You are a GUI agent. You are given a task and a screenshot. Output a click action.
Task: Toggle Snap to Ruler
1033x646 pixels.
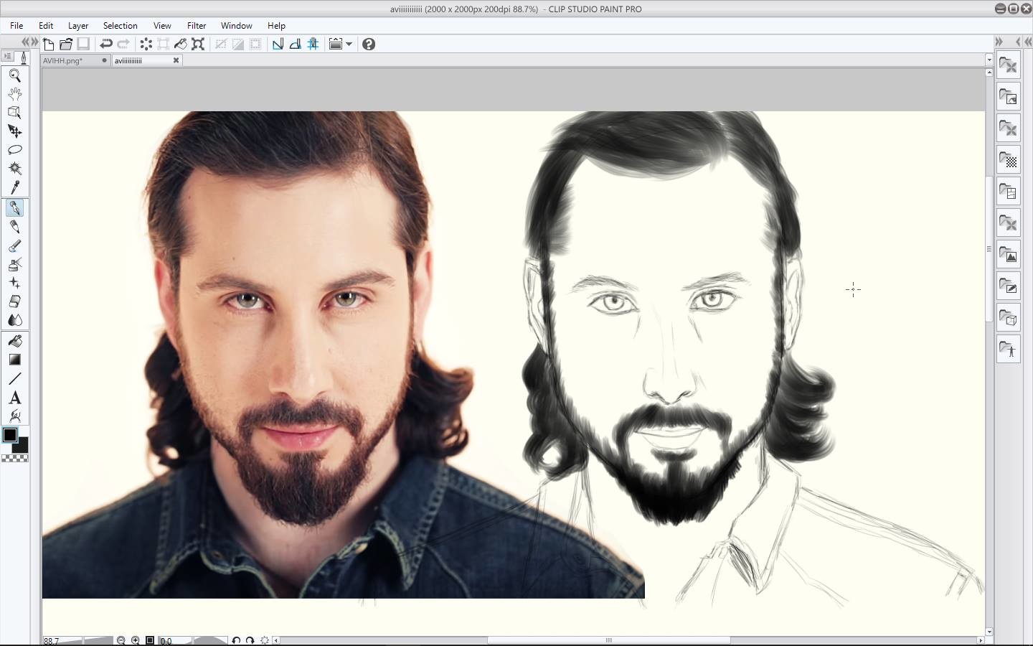(x=278, y=44)
